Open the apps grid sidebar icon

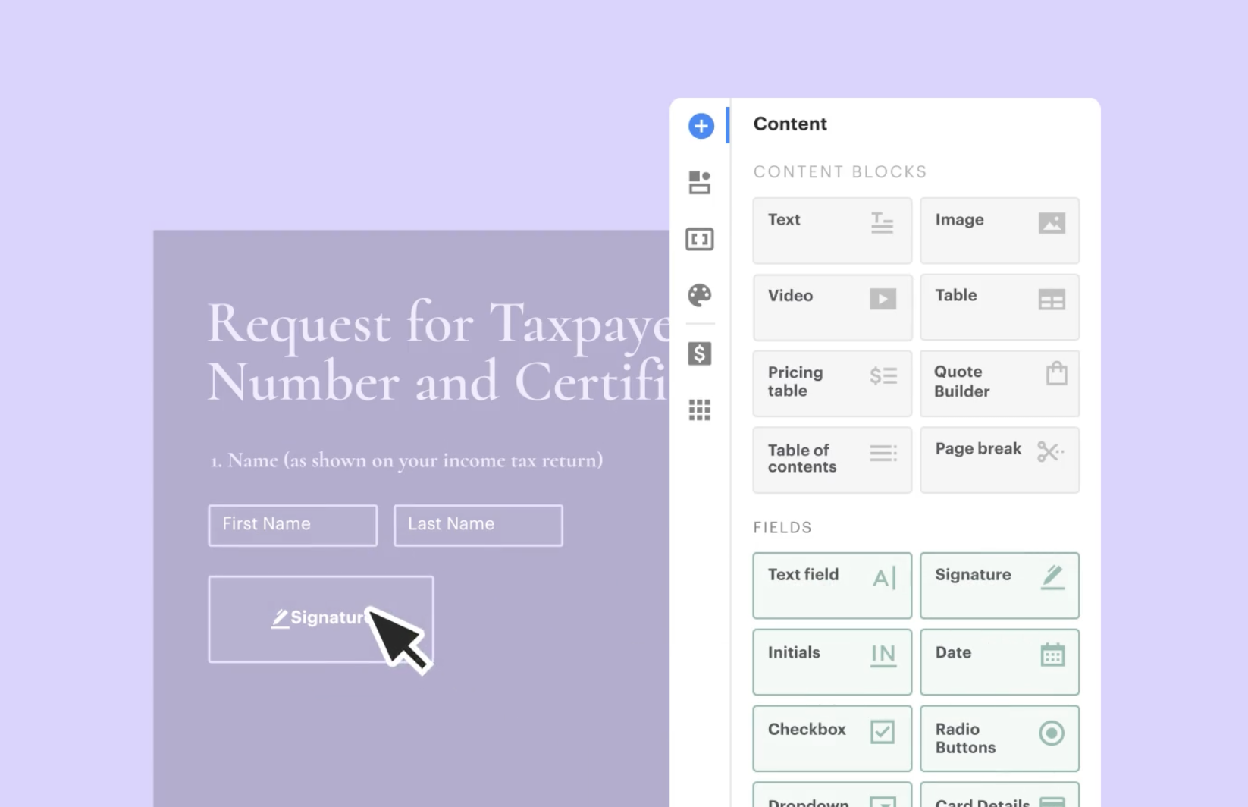(x=699, y=410)
